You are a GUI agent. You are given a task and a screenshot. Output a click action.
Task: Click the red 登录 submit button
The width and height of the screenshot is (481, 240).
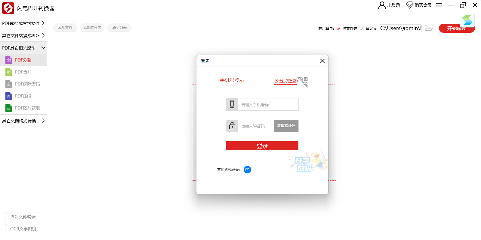262,146
